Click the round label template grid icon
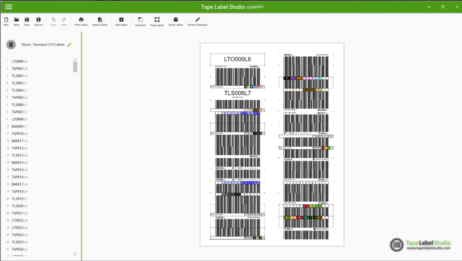Image resolution: width=462 pixels, height=261 pixels. (11, 45)
